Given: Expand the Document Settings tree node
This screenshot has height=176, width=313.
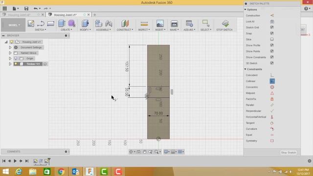Looking at the screenshot, I should 10,47.
